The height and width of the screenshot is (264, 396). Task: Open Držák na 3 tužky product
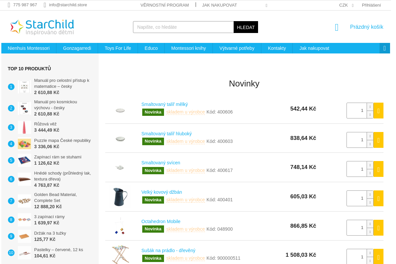point(50,233)
